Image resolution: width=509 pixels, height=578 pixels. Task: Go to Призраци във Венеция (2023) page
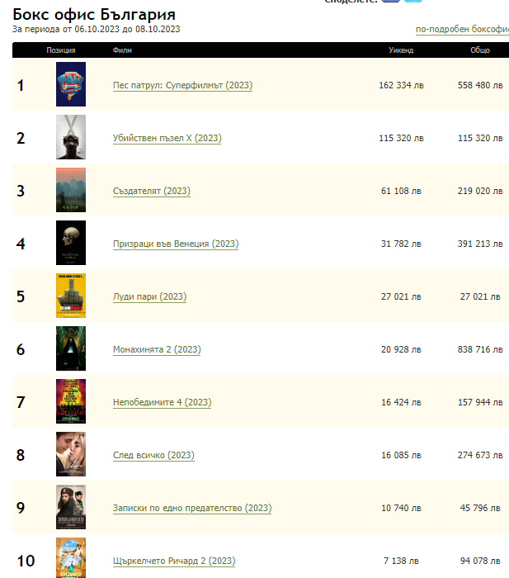(175, 244)
